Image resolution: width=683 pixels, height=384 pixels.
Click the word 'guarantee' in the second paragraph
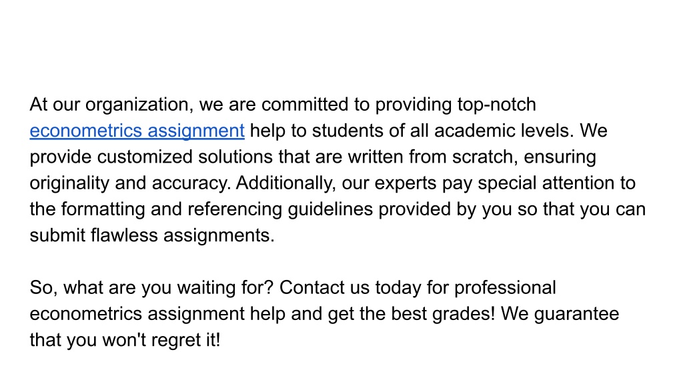(577, 314)
